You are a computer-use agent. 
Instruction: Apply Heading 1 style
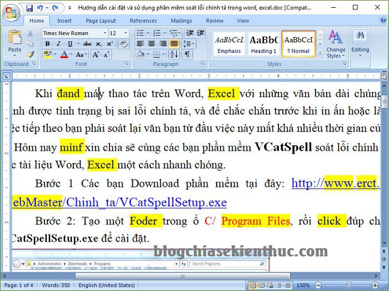(263, 44)
